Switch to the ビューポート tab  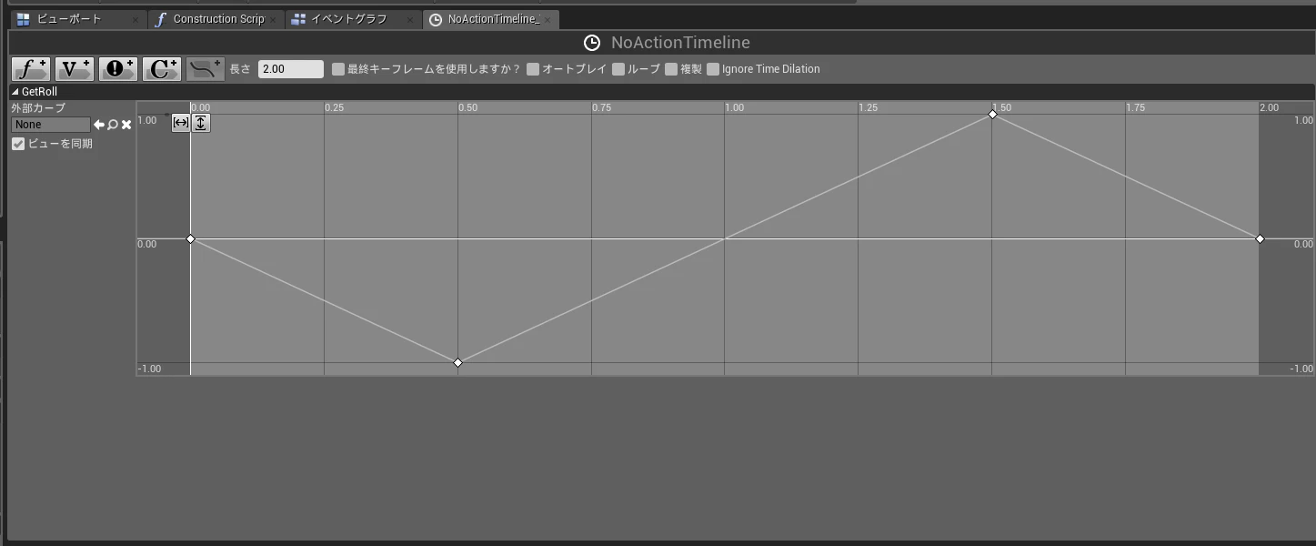coord(78,19)
